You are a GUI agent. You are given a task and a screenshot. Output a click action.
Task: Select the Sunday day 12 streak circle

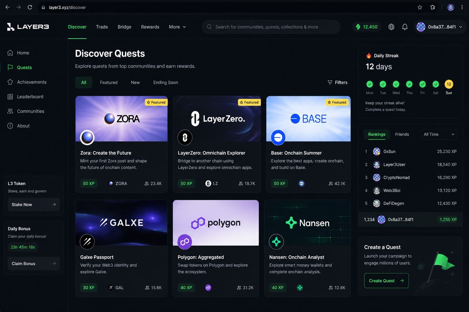point(449,84)
